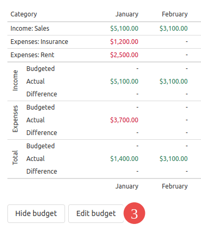Image resolution: width=201 pixels, height=233 pixels.
Task: Click the February column header at top
Action: pos(175,14)
